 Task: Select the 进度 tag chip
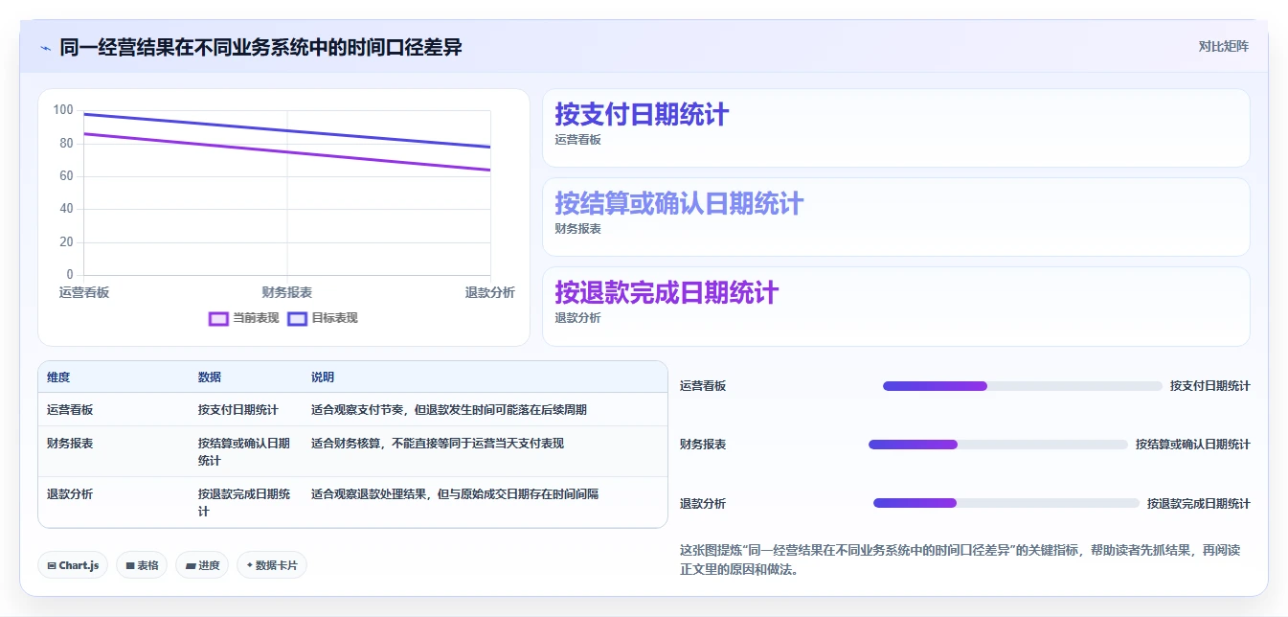pos(203,565)
